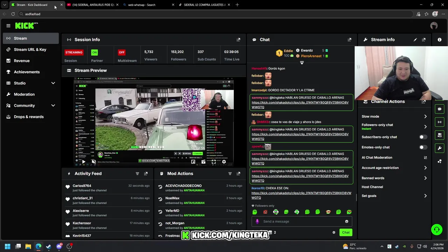The width and height of the screenshot is (448, 252).
Task: Toggle the wrench icon in right rail
Action: pos(440,148)
